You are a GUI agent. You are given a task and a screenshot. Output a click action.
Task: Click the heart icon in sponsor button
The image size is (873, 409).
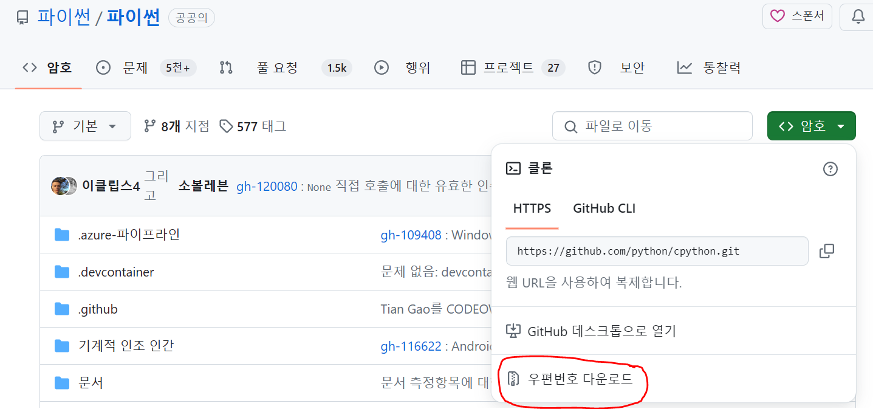[x=778, y=16]
